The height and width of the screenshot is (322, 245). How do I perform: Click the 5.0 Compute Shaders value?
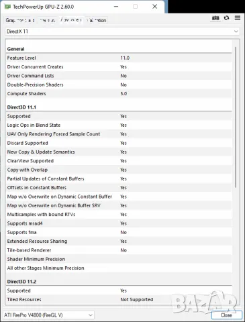pos(124,94)
